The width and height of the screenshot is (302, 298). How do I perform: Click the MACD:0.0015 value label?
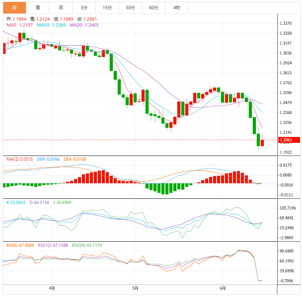coord(19,159)
